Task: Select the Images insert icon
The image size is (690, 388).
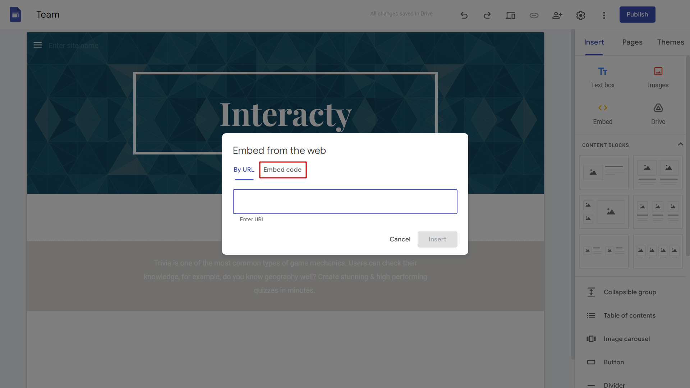Action: [x=658, y=71]
